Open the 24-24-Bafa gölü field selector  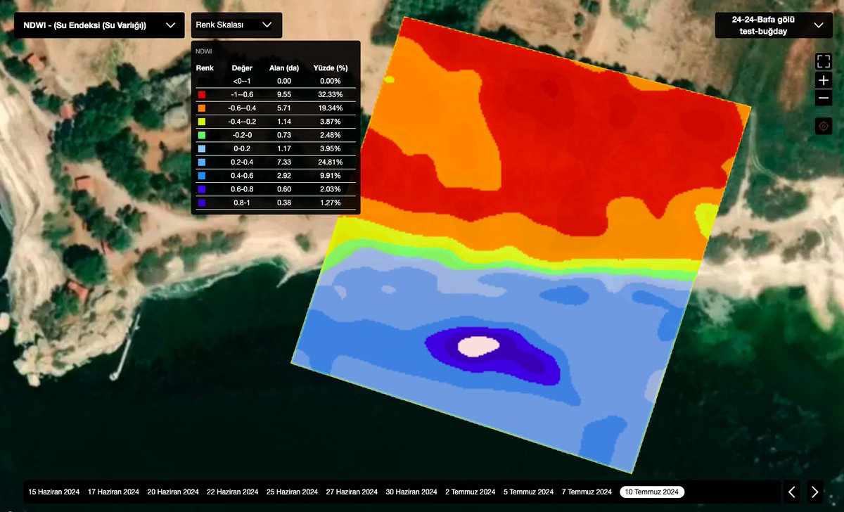(x=774, y=25)
